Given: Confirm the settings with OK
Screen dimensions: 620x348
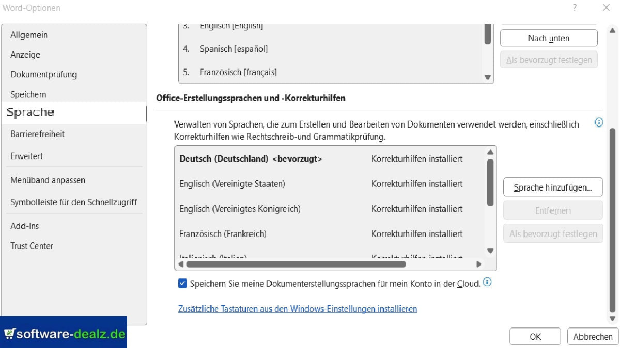Looking at the screenshot, I should (535, 336).
